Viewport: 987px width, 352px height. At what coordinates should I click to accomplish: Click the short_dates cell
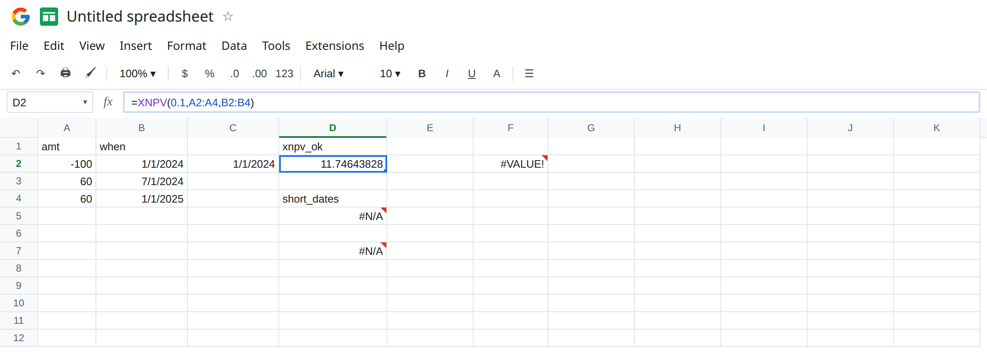[x=333, y=198]
